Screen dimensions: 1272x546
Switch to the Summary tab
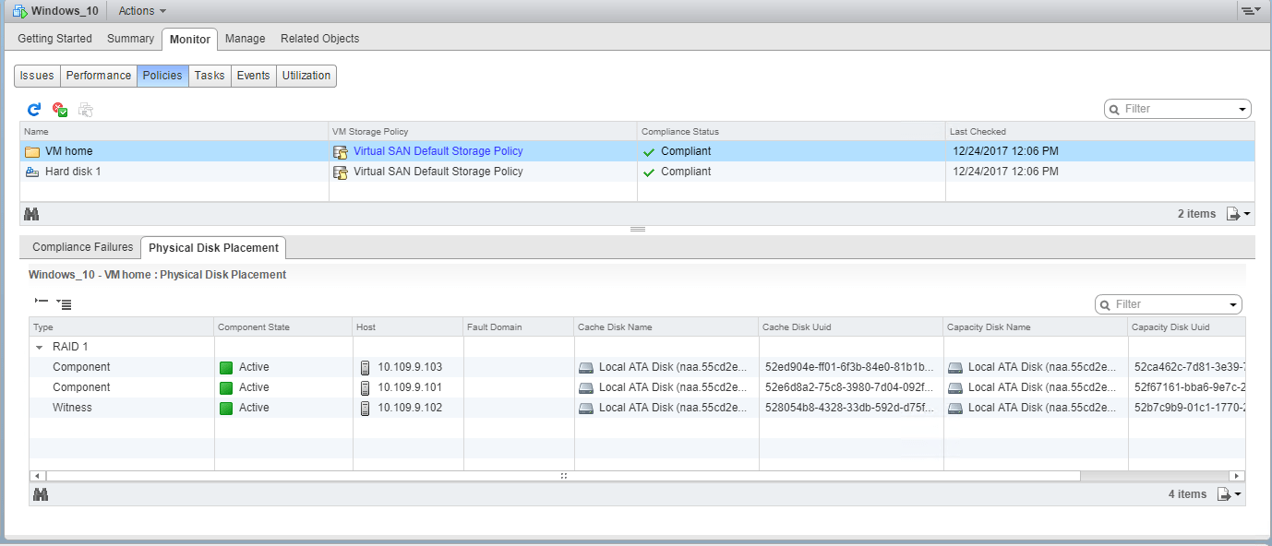tap(130, 39)
